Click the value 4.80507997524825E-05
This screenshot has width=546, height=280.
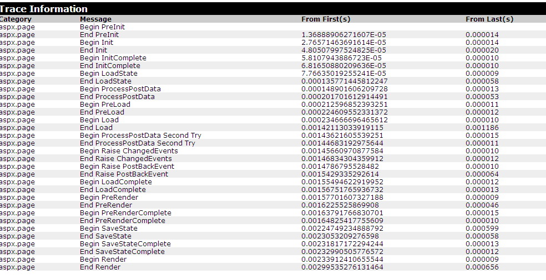click(x=343, y=50)
